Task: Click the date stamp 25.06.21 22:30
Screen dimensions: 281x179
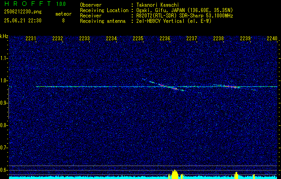Action: tap(23, 21)
